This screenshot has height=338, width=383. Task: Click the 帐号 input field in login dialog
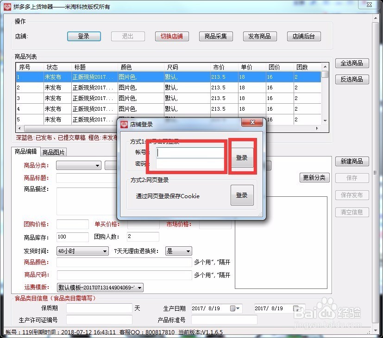point(190,152)
